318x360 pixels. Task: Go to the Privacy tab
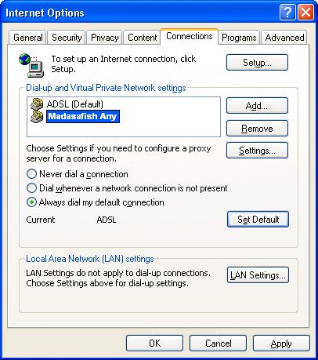(104, 38)
